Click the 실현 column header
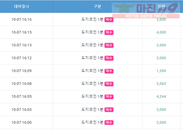 [x=161, y=6]
